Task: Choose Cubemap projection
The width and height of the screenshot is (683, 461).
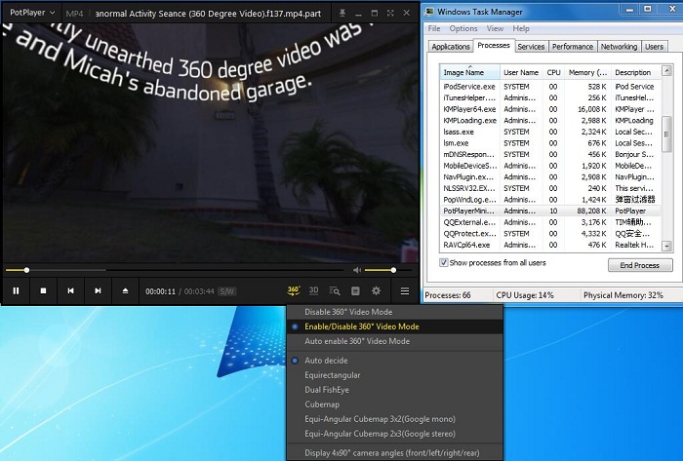Action: [x=394, y=404]
